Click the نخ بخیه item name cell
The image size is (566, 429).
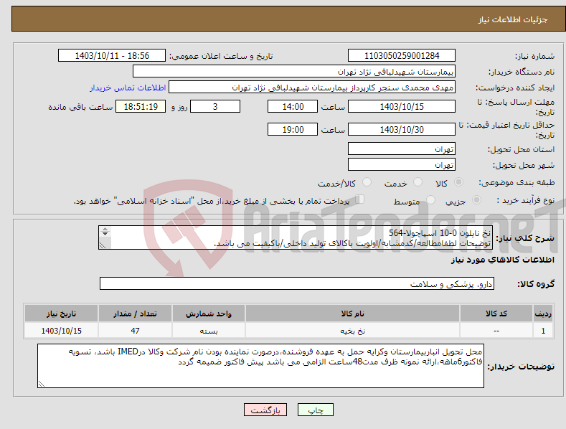(352, 331)
